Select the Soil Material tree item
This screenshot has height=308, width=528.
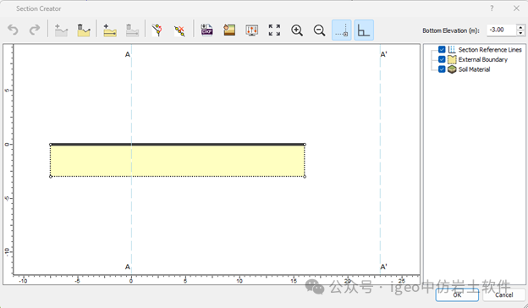pyautogui.click(x=474, y=69)
